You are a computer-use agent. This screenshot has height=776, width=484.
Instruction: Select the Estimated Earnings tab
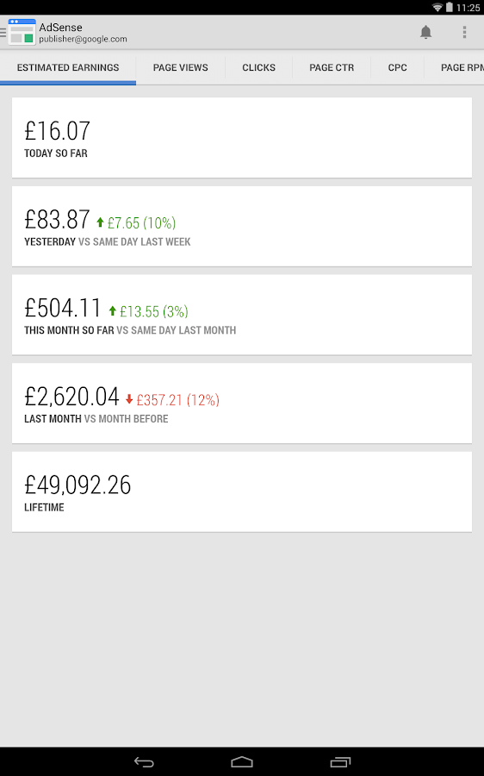(x=68, y=68)
